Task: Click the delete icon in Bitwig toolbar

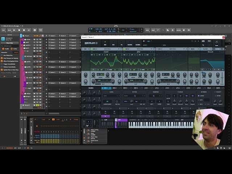Action: 173,30
